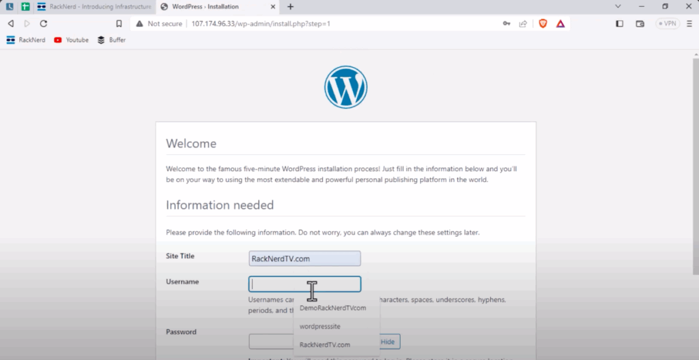The width and height of the screenshot is (699, 360).
Task: Open the password key icon in address bar
Action: (507, 23)
